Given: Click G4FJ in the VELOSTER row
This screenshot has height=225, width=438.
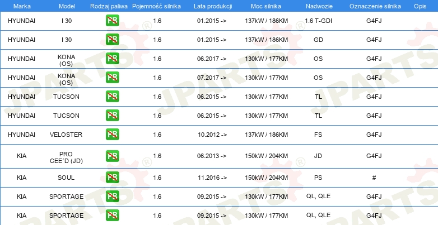Looking at the screenshot, I should (x=374, y=135).
